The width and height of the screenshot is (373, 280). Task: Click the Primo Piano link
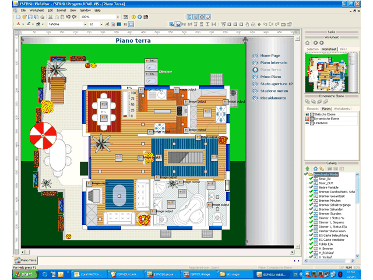(270, 76)
